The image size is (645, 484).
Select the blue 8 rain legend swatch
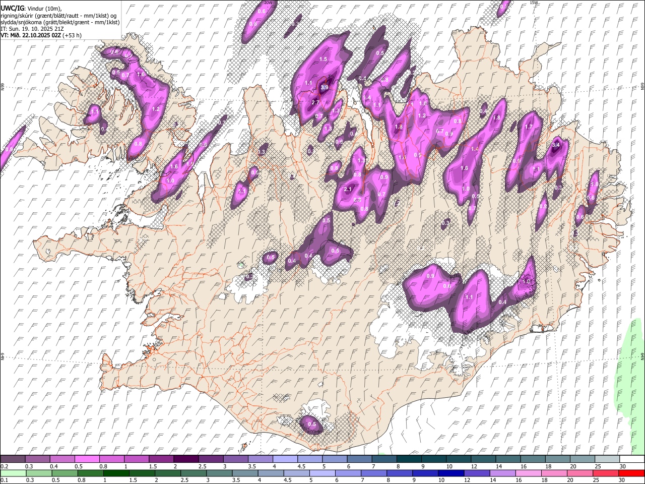(399, 473)
